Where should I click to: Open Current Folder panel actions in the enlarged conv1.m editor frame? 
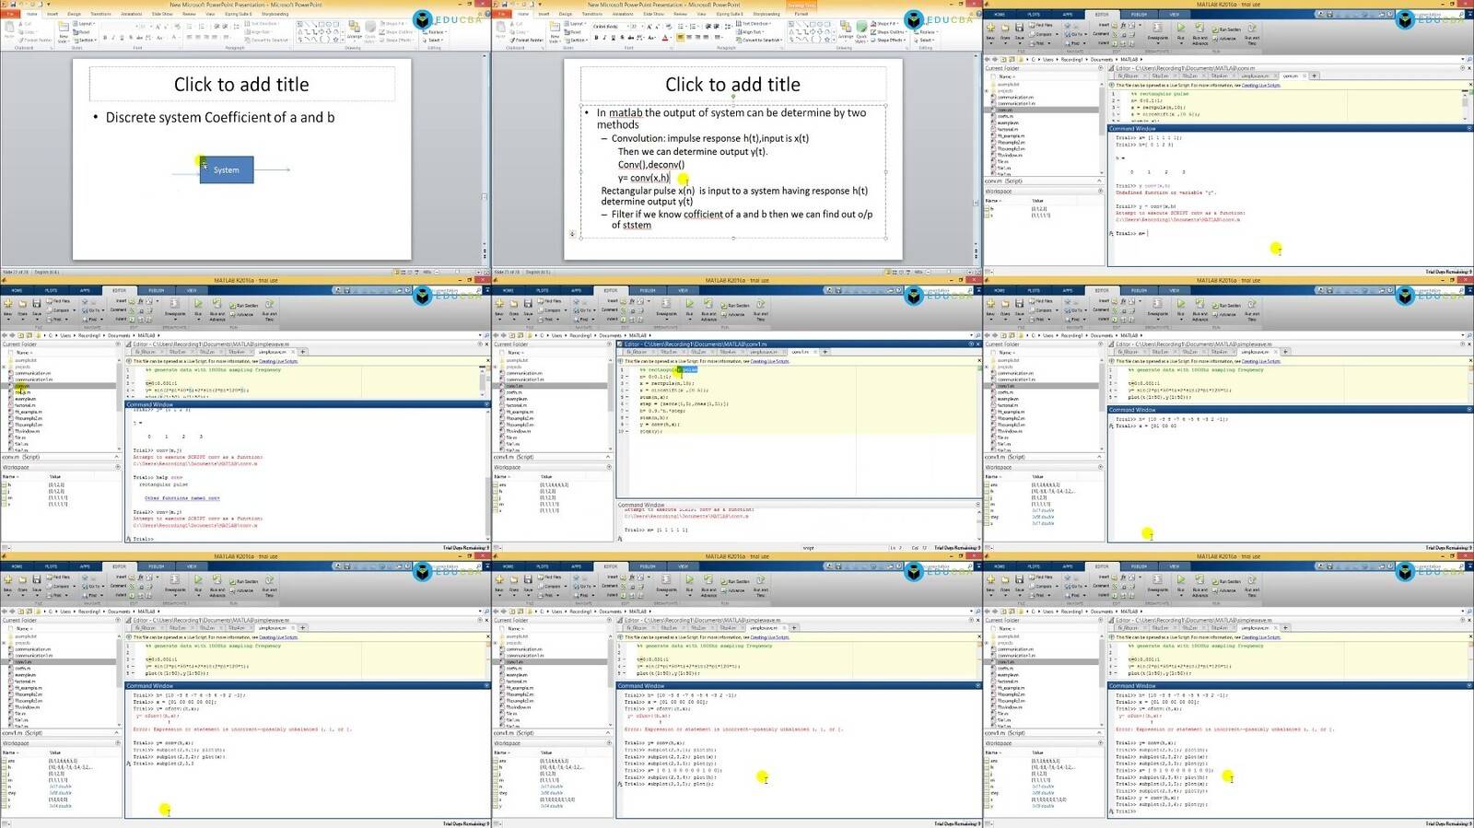coord(609,344)
